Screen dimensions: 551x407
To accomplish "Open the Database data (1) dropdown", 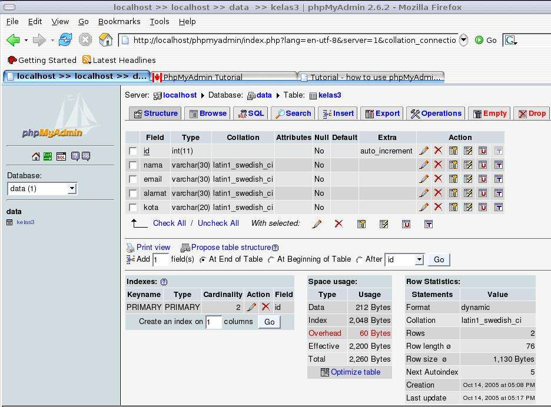I will [x=42, y=189].
